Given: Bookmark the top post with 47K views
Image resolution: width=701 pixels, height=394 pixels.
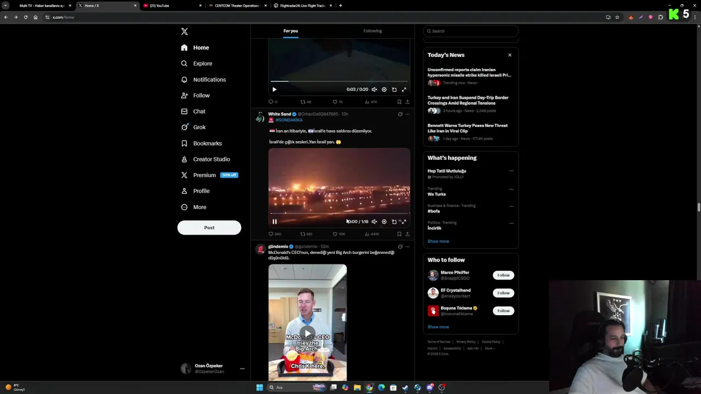Looking at the screenshot, I should click(399, 102).
